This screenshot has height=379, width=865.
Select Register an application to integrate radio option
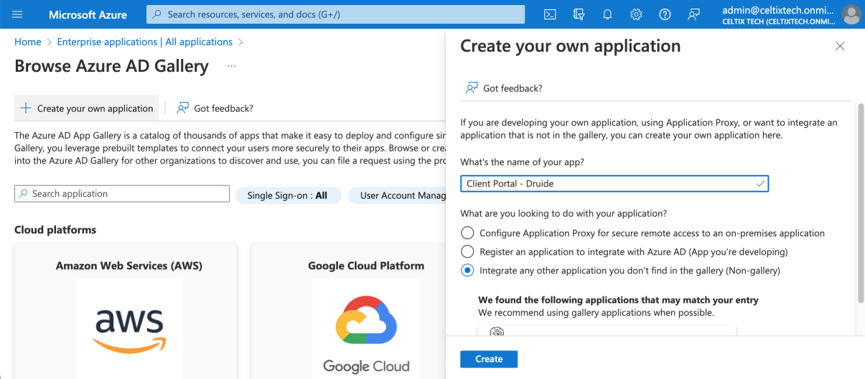pos(467,252)
